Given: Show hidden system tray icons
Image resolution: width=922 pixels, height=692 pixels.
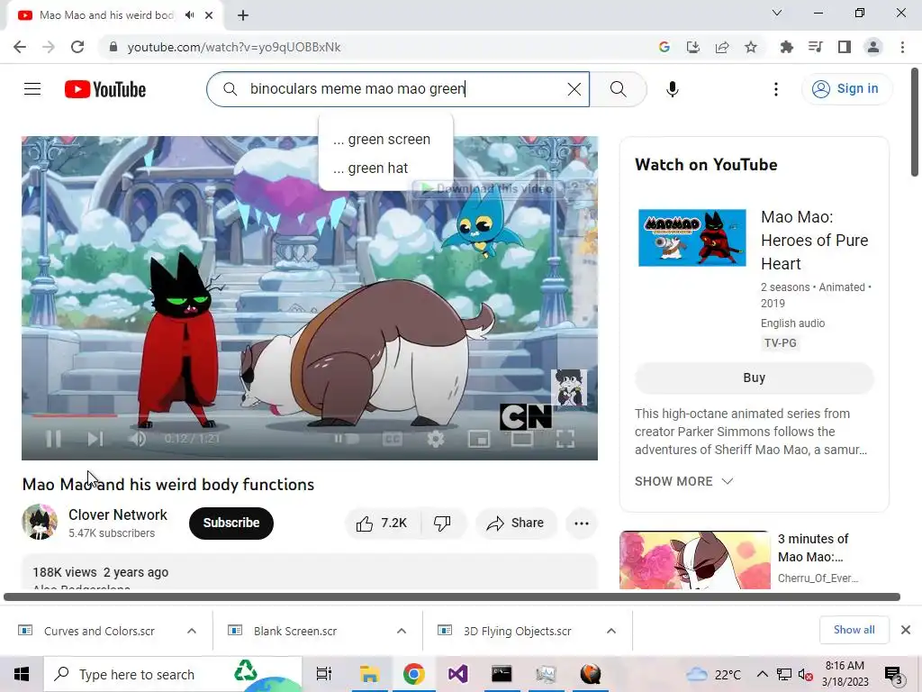Looking at the screenshot, I should (762, 674).
